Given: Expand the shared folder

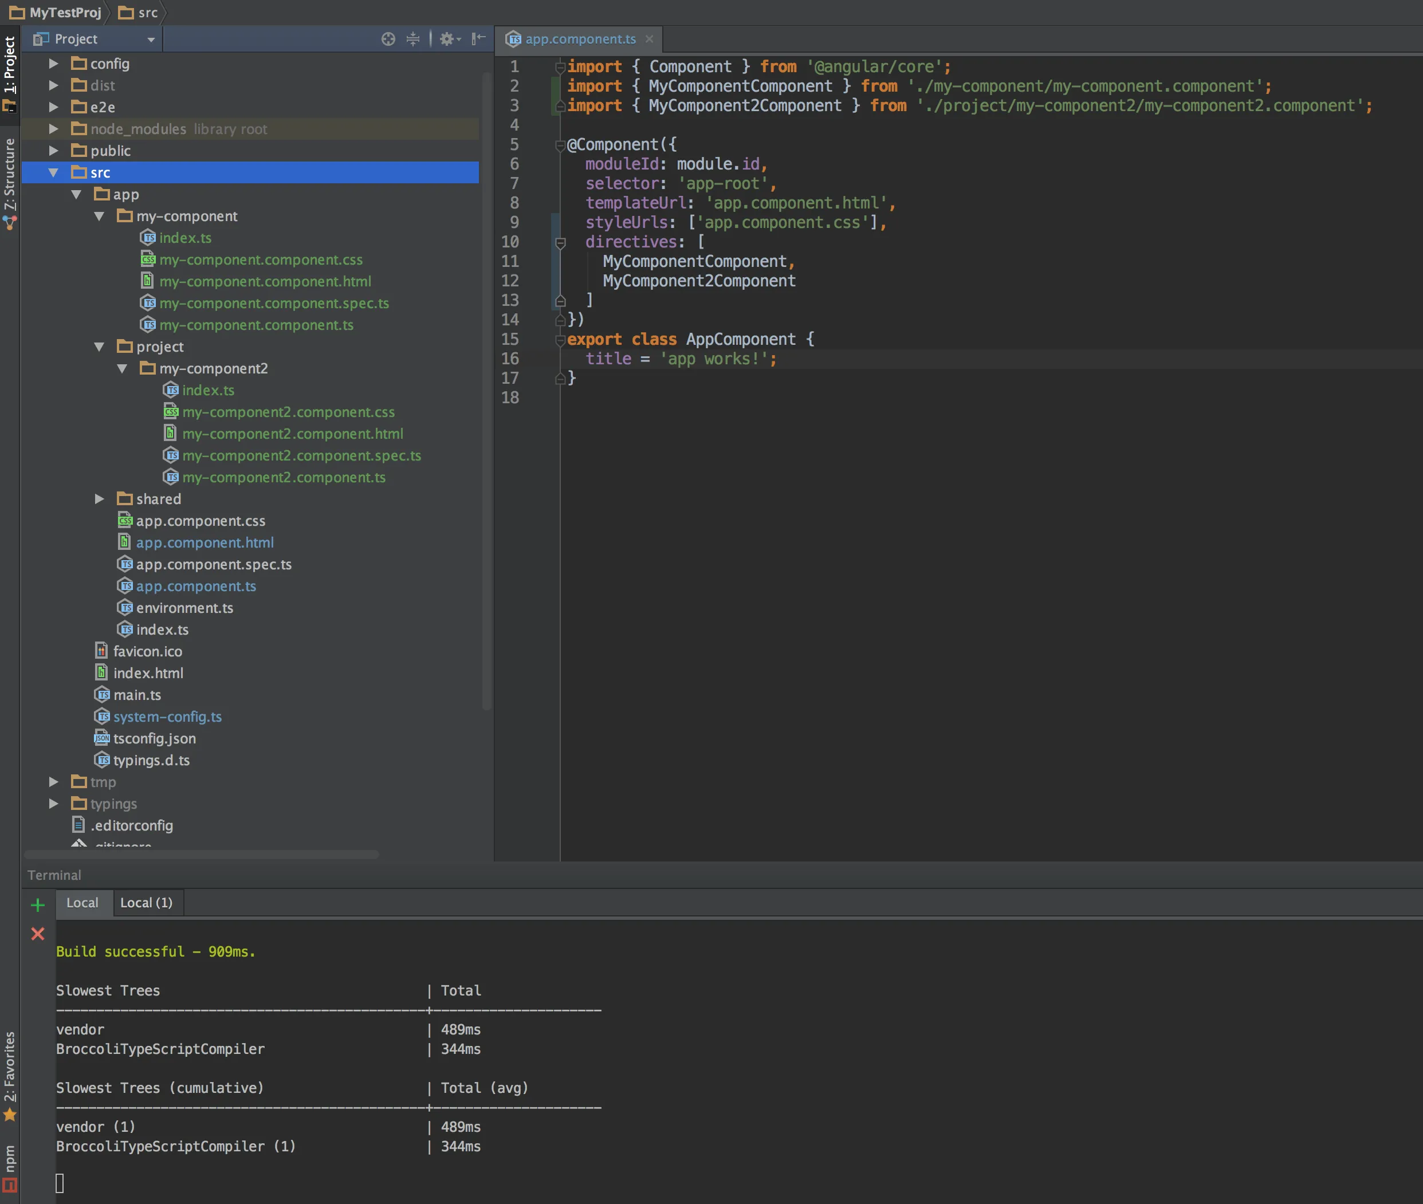Looking at the screenshot, I should pos(100,499).
